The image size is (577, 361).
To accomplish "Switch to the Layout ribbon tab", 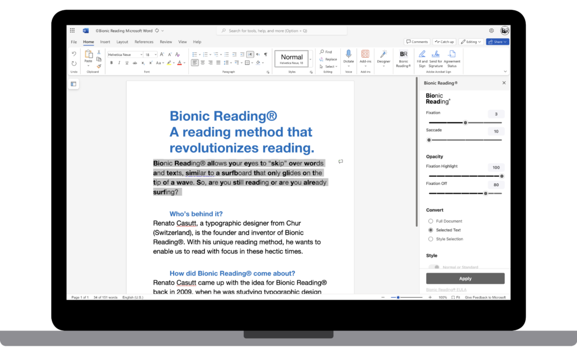I will (x=122, y=42).
